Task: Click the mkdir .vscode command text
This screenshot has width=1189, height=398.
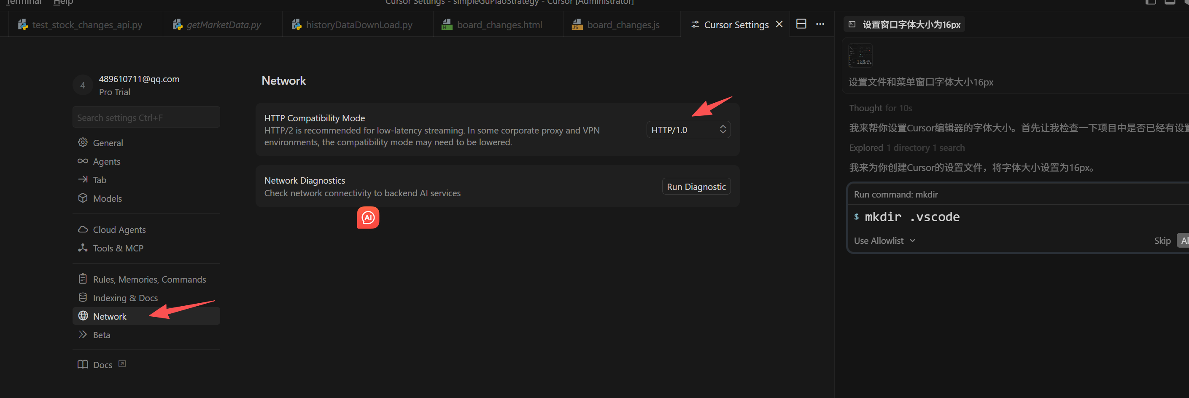Action: coord(911,216)
